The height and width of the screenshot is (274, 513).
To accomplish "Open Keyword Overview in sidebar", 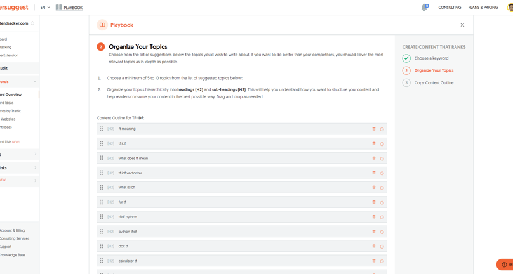I will [x=11, y=95].
